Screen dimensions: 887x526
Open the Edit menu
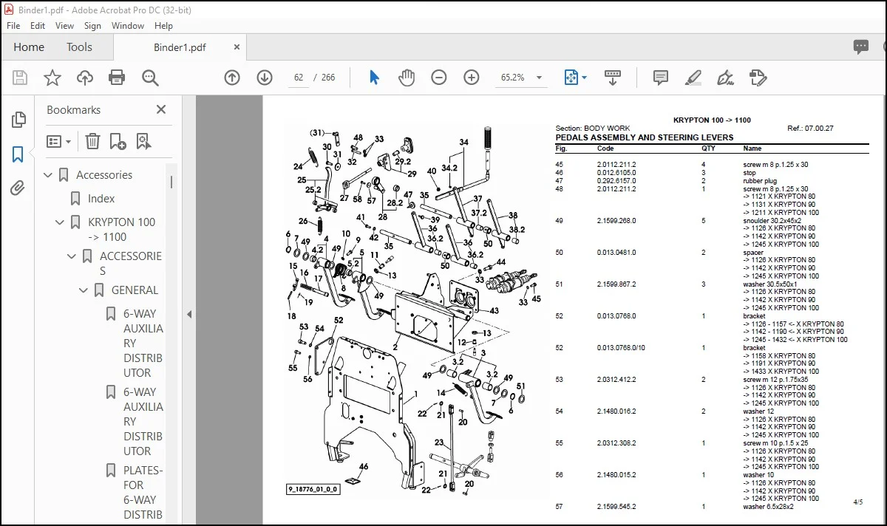coord(38,25)
